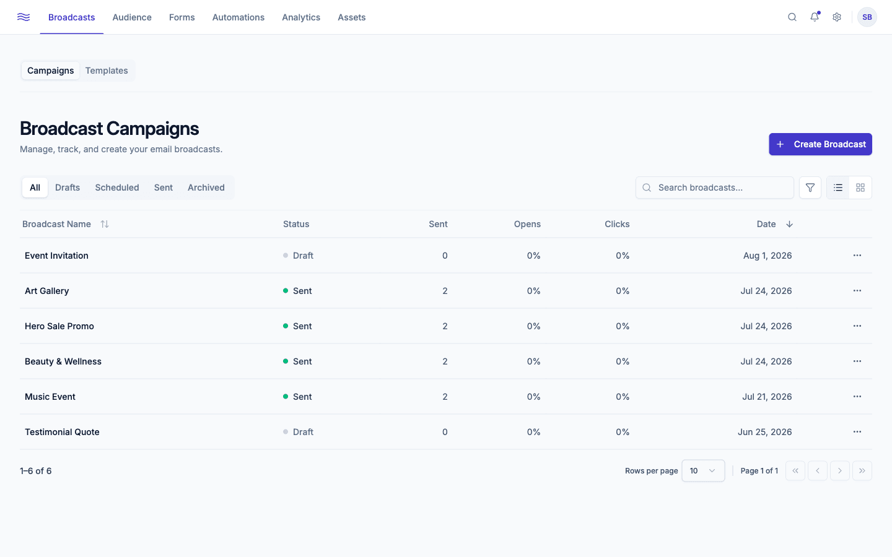Open the notifications bell
Screen dimensions: 892x557
815,17
